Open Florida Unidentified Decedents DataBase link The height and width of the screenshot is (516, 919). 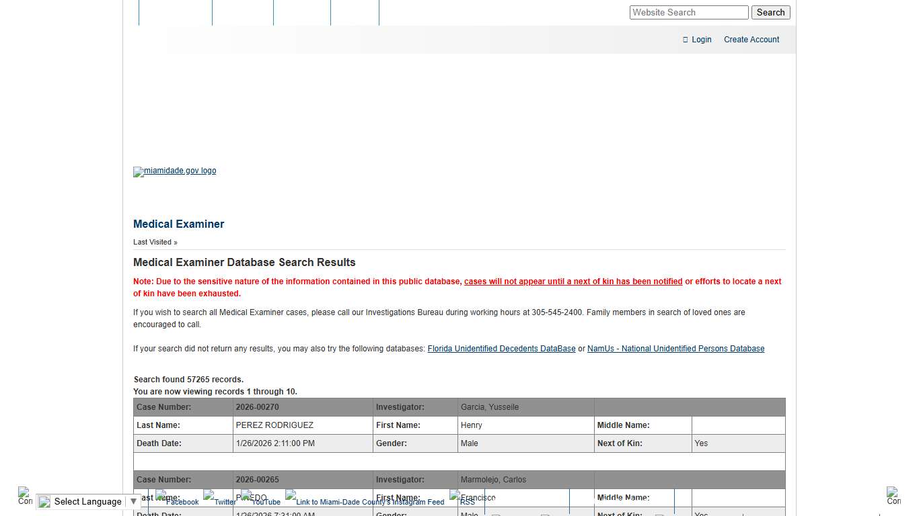pos(501,348)
